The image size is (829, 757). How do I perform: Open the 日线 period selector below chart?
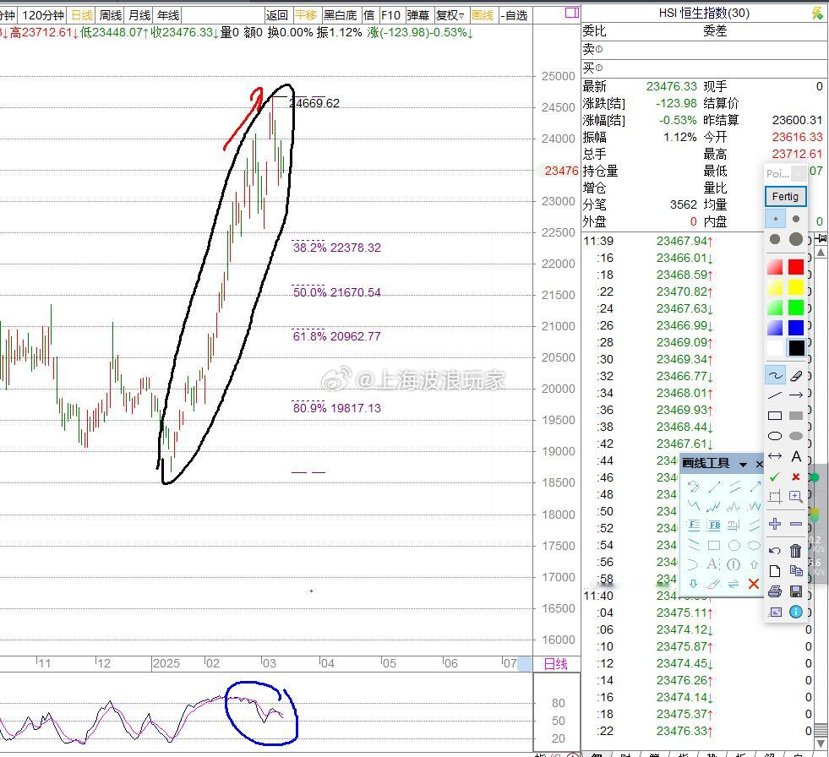556,664
